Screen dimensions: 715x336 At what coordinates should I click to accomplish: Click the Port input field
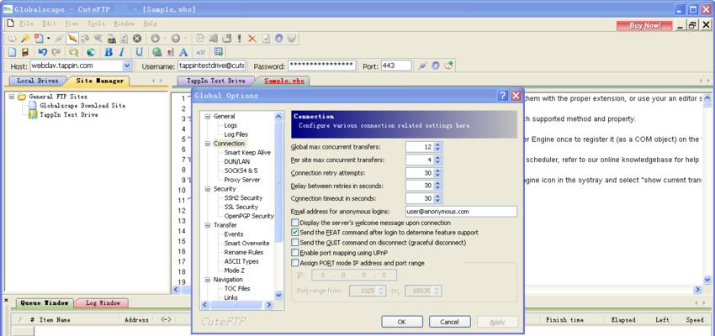click(396, 66)
